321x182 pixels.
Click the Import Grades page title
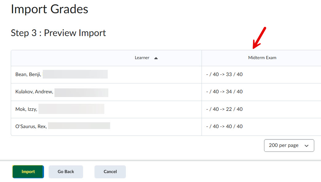coord(49,9)
